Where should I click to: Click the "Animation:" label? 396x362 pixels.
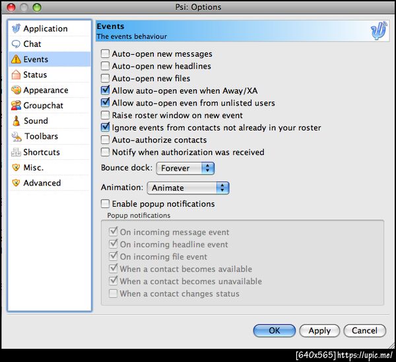(x=122, y=188)
